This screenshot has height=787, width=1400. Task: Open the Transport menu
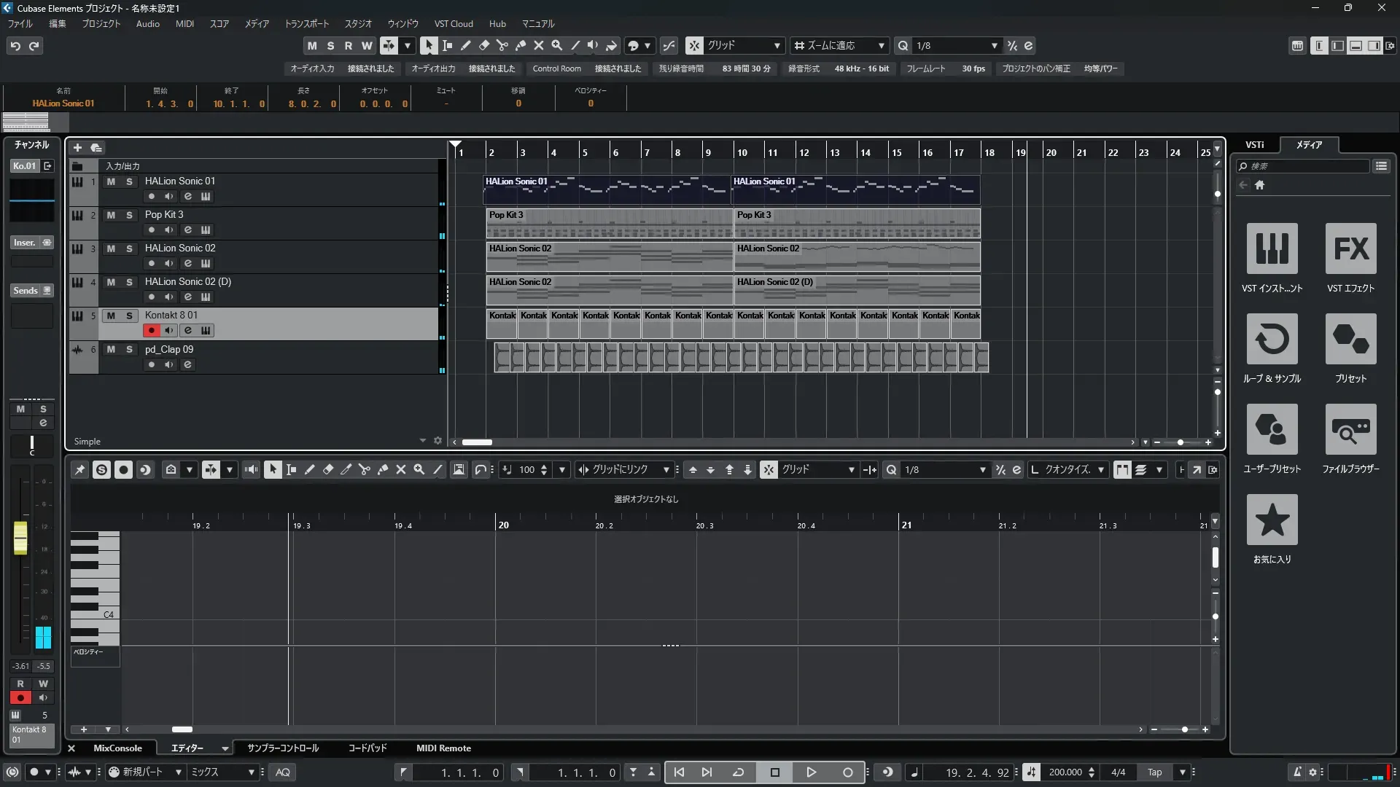(x=306, y=24)
